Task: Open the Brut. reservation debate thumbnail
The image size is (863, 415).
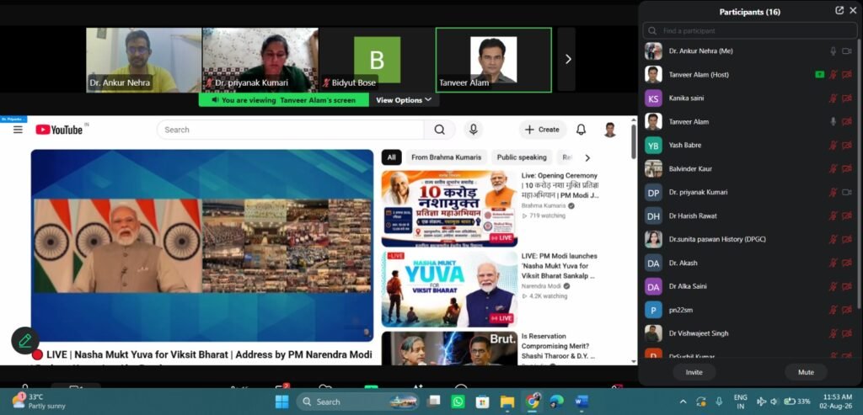Action: [x=450, y=348]
